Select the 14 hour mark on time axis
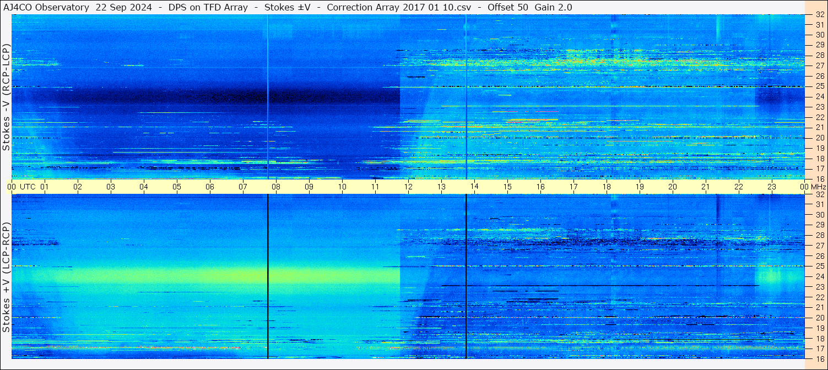Image resolution: width=828 pixels, height=370 pixels. tap(474, 187)
